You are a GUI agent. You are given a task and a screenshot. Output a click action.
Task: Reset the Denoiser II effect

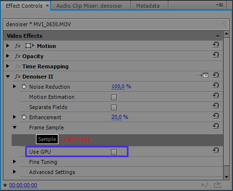[x=216, y=76]
